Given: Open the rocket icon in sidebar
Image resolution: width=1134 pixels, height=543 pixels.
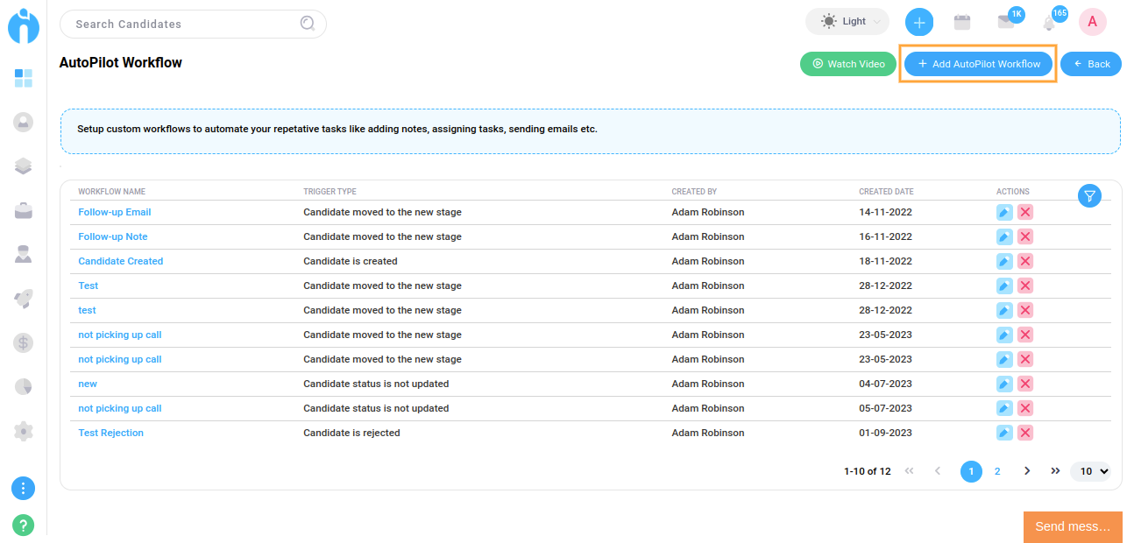Looking at the screenshot, I should [x=24, y=299].
